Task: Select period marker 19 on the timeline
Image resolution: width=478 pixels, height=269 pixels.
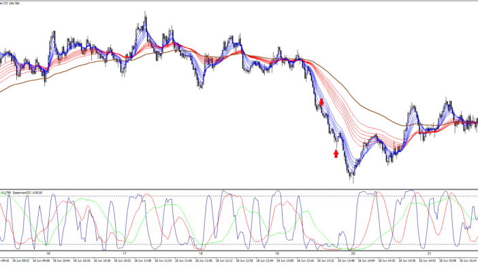Action: tap(277, 254)
